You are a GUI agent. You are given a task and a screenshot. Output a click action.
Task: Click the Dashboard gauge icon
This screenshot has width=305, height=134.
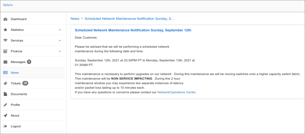(x=5, y=19)
